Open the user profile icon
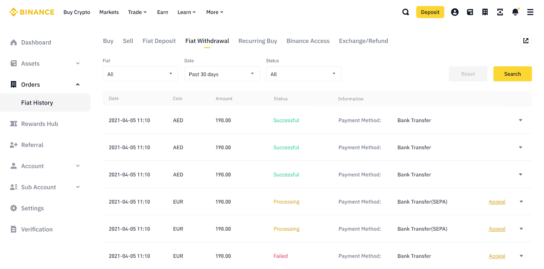The height and width of the screenshot is (269, 544). pyautogui.click(x=455, y=12)
